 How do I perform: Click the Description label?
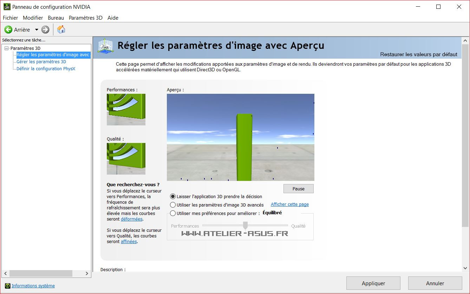[113, 269]
